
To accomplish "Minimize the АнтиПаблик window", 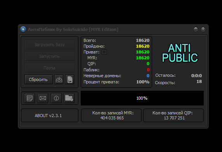I will 196,29.
